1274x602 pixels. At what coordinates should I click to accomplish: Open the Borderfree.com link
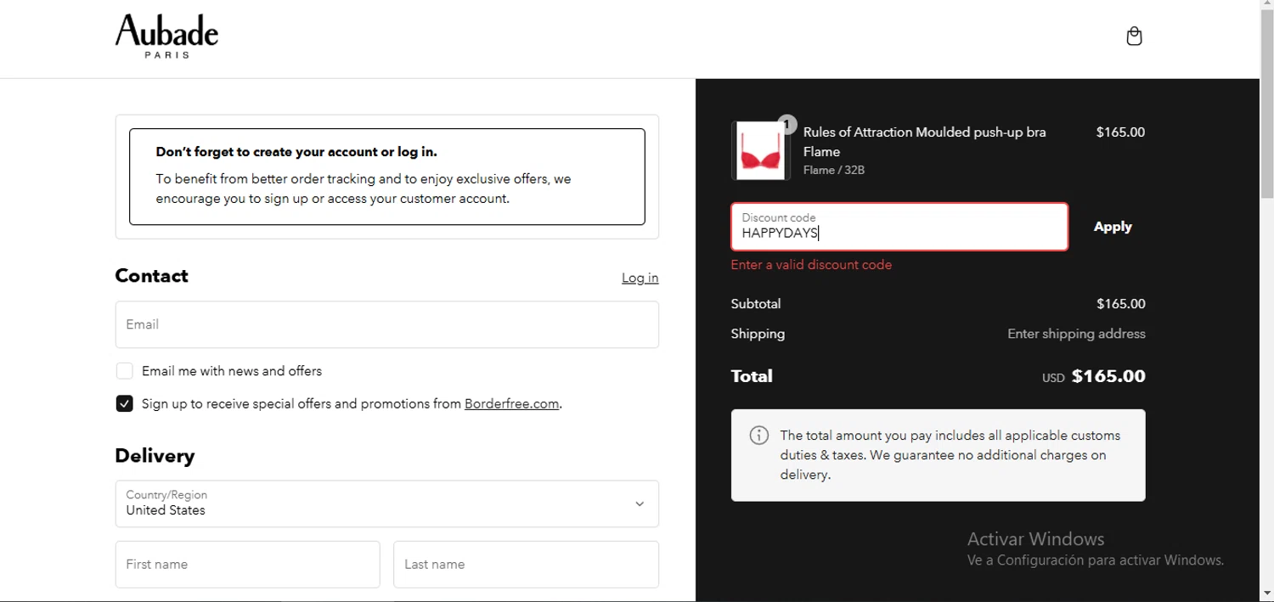(x=511, y=403)
